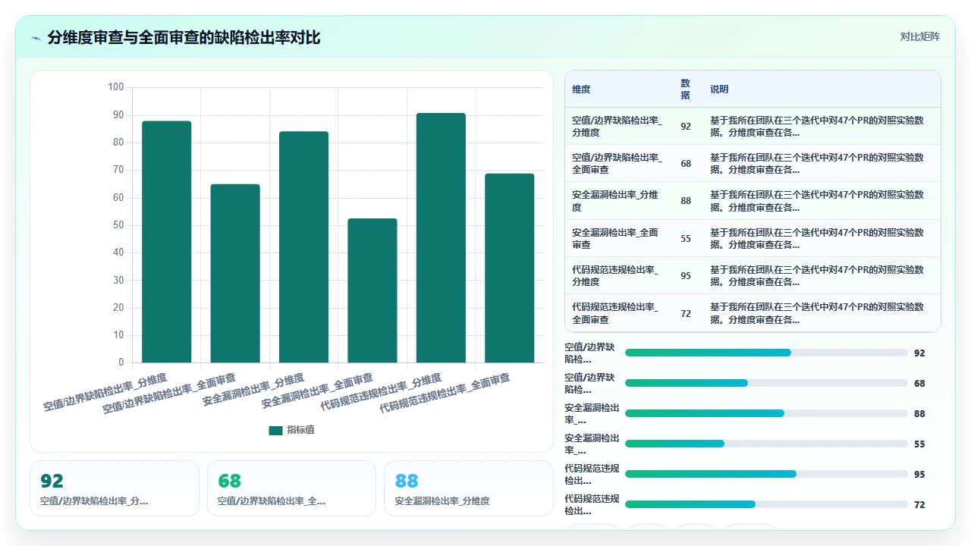
Task: Click the 指标值 legend text under the chart
Action: (x=300, y=430)
